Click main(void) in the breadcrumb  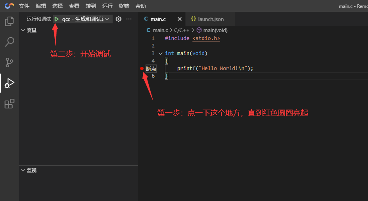(x=215, y=30)
